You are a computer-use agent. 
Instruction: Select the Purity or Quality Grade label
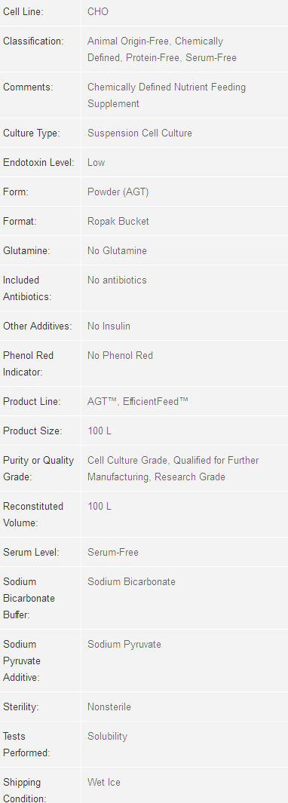(x=38, y=468)
